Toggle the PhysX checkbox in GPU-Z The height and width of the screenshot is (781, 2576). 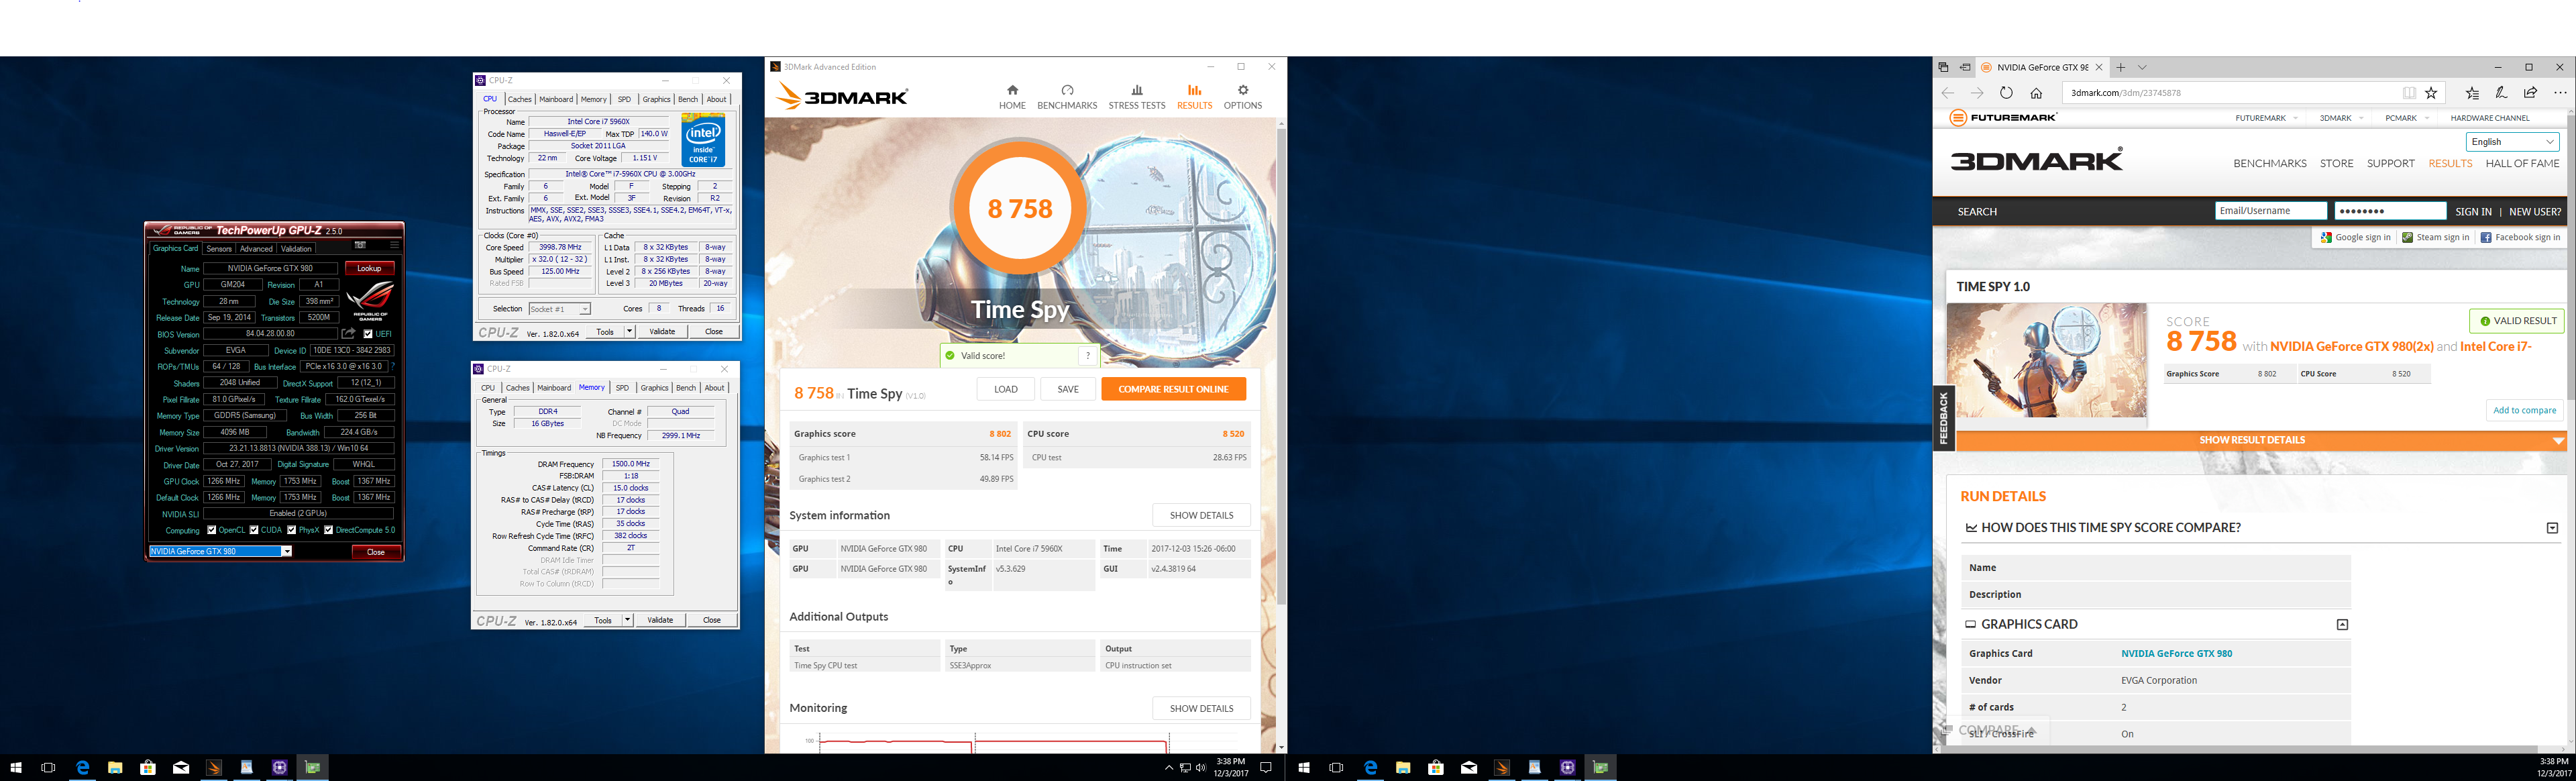291,530
